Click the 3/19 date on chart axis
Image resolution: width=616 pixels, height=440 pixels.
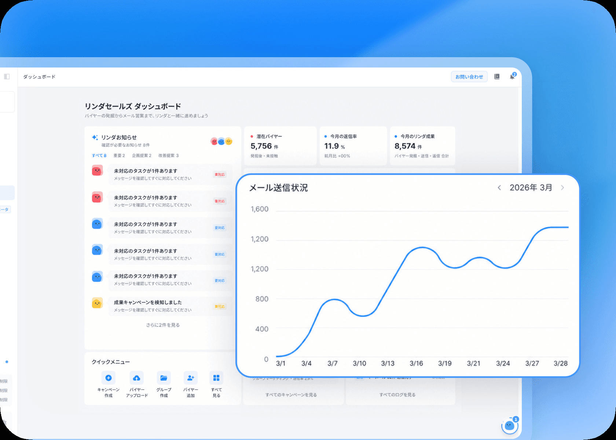click(x=445, y=363)
